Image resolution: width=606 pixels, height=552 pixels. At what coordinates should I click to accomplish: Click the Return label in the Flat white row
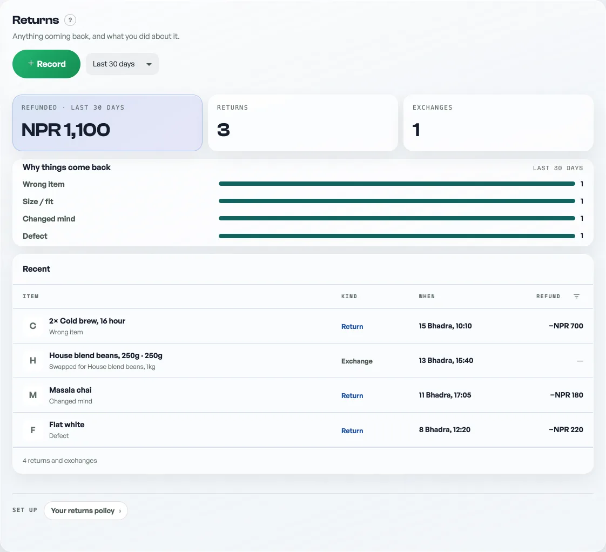[x=352, y=430]
